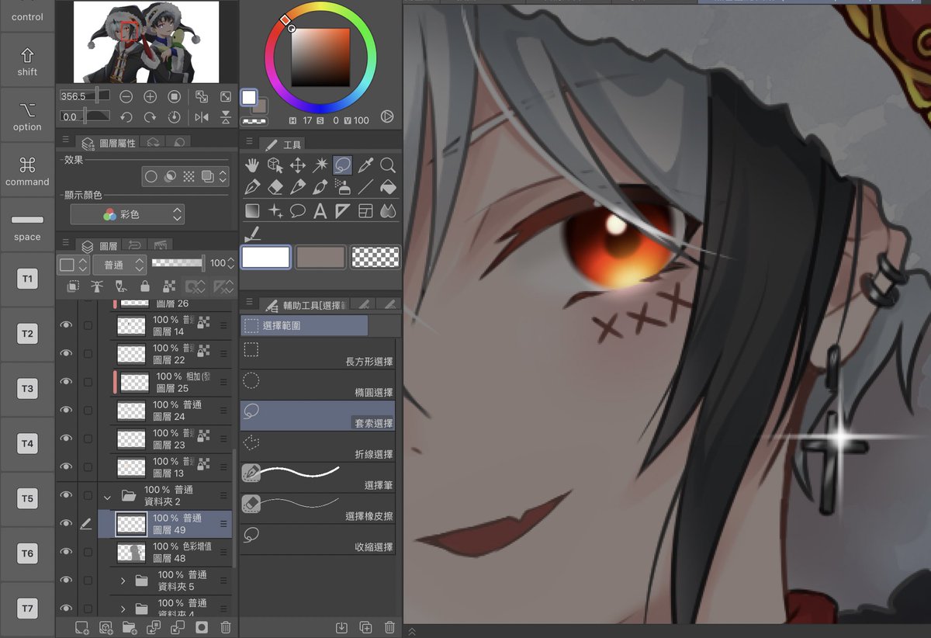Zoom in with the plus navigator button
931x638 pixels.
[x=151, y=96]
